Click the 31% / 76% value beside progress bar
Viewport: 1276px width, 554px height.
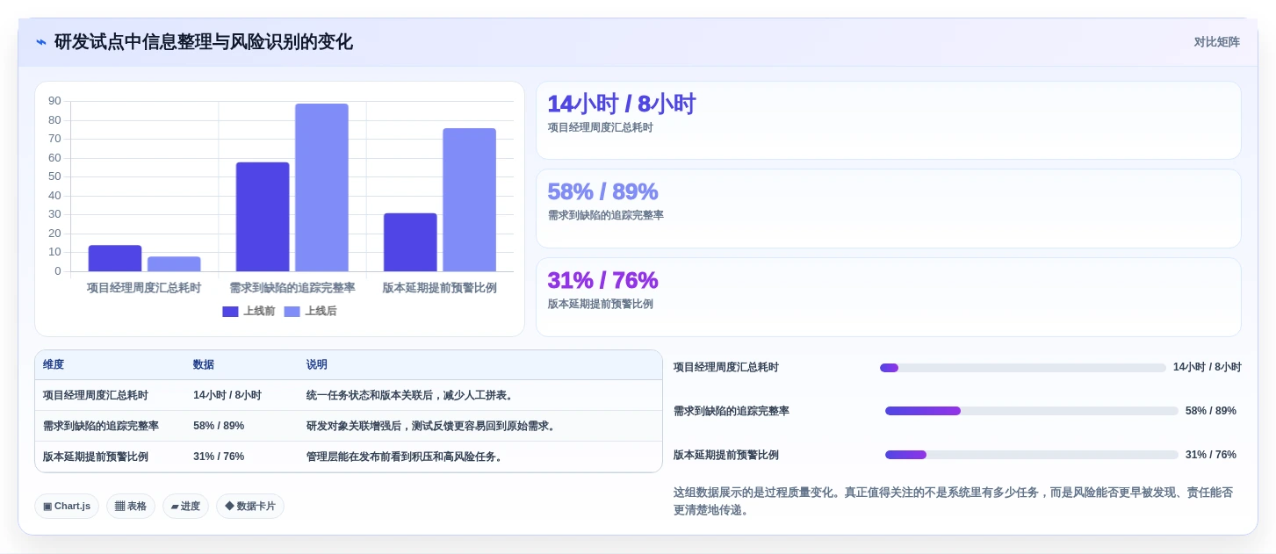1211,455
